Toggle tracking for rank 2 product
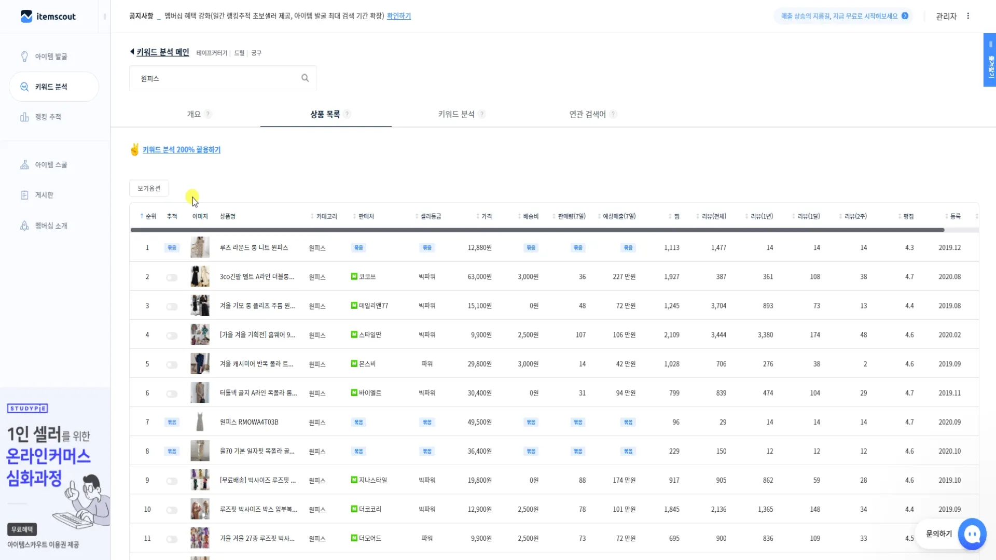 click(x=172, y=277)
